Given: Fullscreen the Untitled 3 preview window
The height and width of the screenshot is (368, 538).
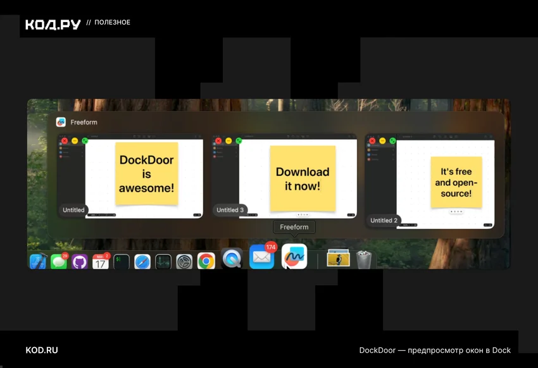Looking at the screenshot, I should click(x=239, y=141).
